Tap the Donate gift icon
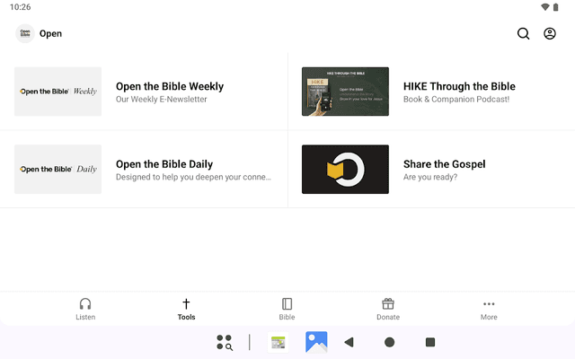The image size is (575, 359). pyautogui.click(x=388, y=303)
